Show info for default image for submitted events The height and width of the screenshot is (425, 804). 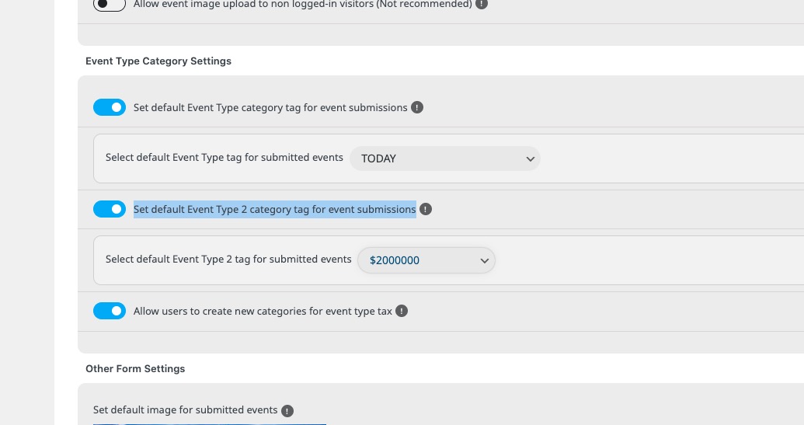coord(287,411)
